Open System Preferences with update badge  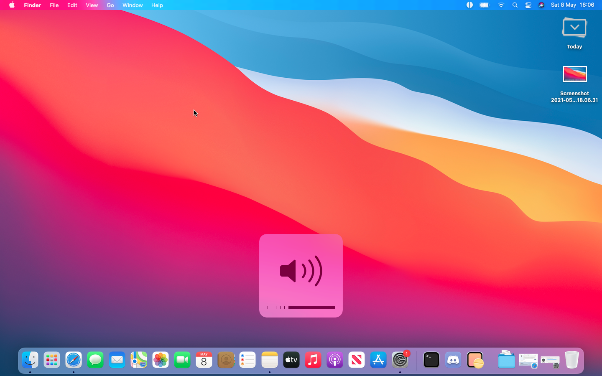coord(400,360)
